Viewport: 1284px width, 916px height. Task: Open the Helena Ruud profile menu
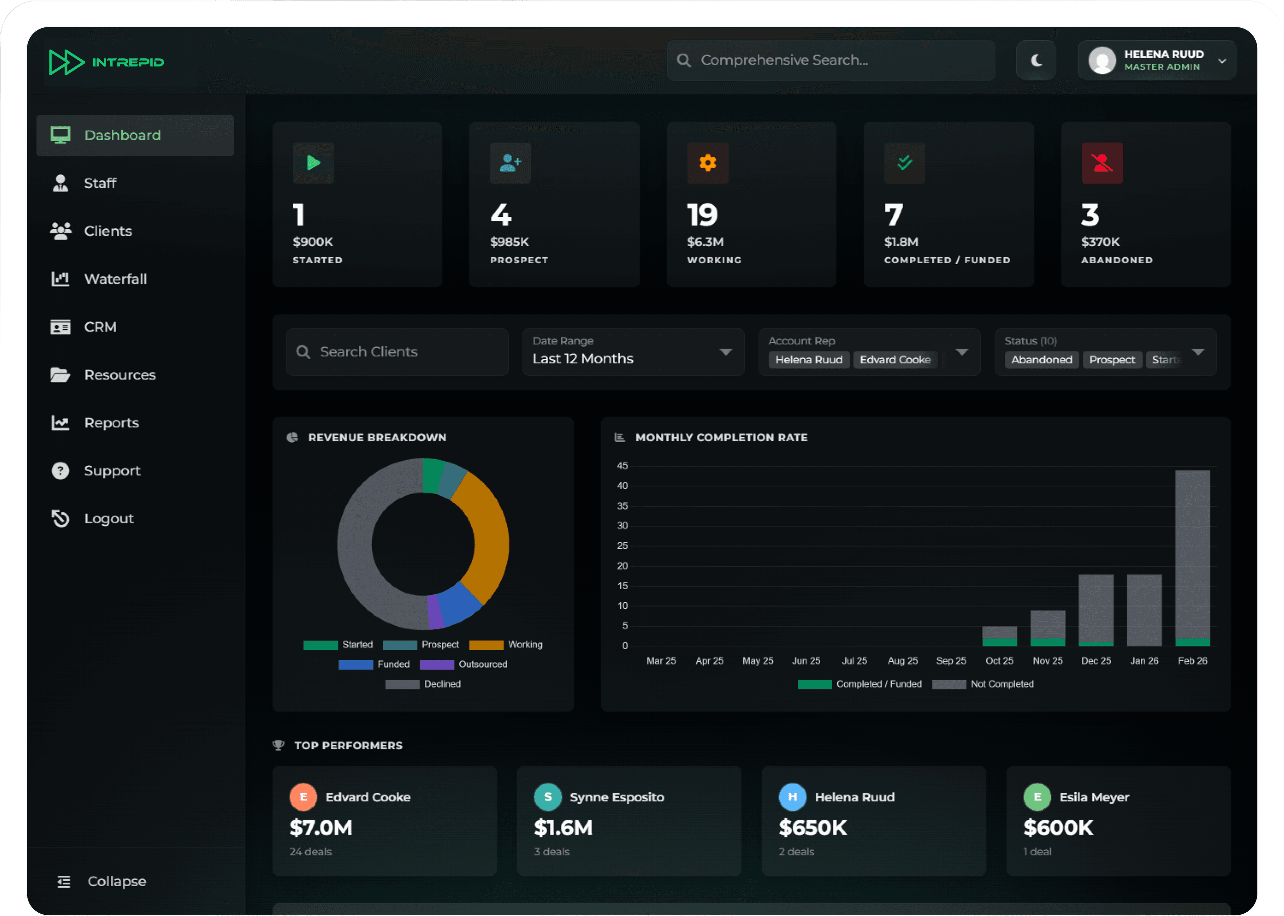[x=1156, y=60]
